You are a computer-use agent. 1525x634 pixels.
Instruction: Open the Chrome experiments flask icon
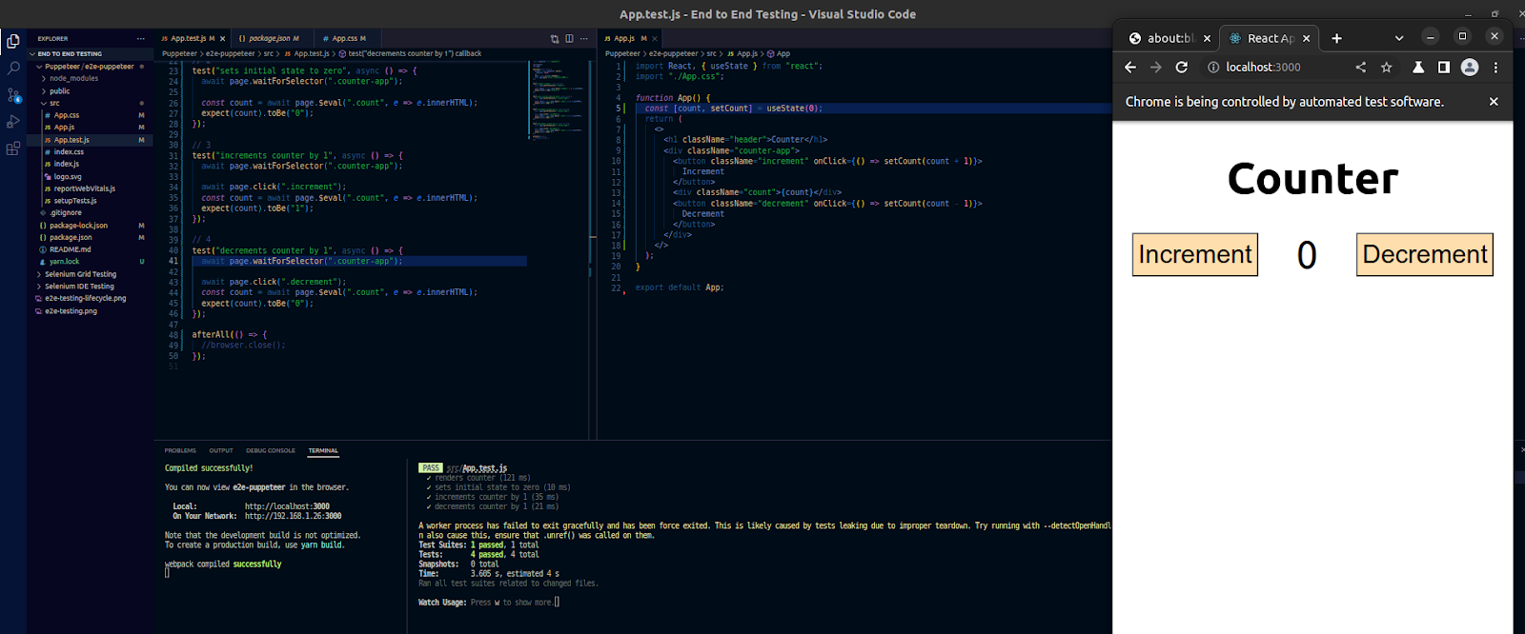[x=1418, y=68]
